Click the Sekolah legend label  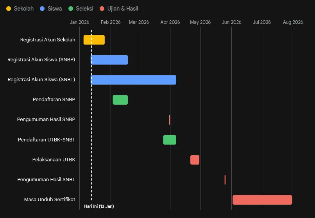(23, 9)
